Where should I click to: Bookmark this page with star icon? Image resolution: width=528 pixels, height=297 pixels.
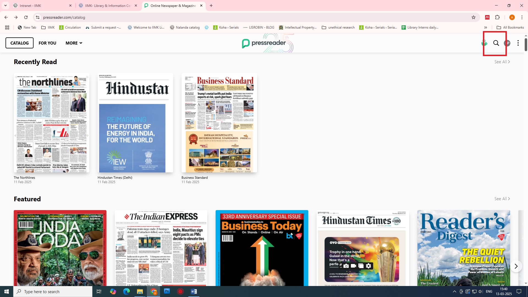474,17
